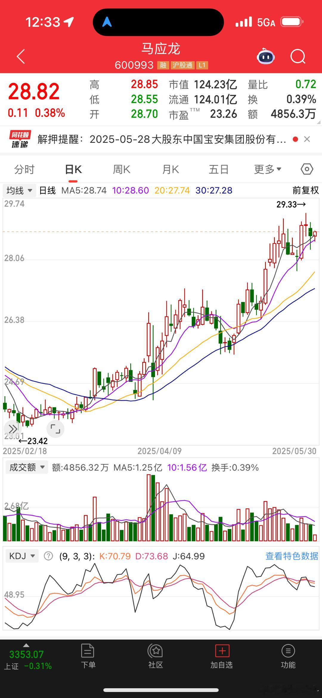
Task: Open KDJ help question mark icon
Action: [48, 556]
